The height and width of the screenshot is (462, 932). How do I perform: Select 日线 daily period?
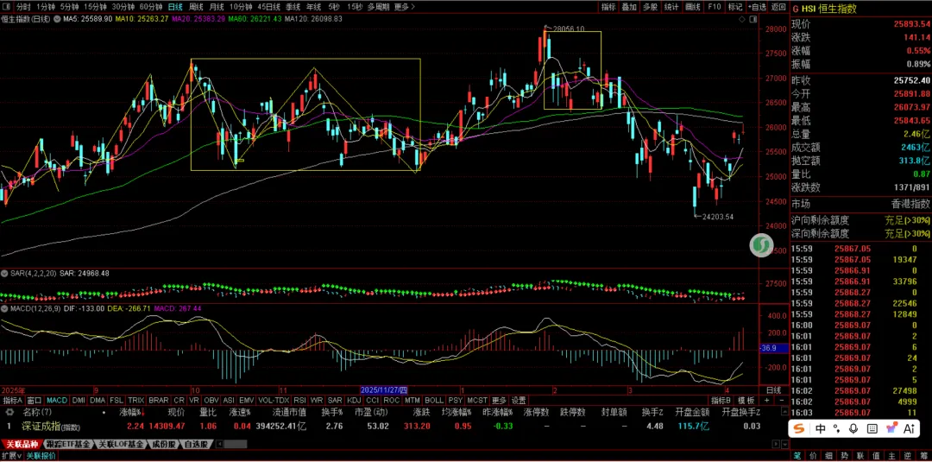pos(175,7)
